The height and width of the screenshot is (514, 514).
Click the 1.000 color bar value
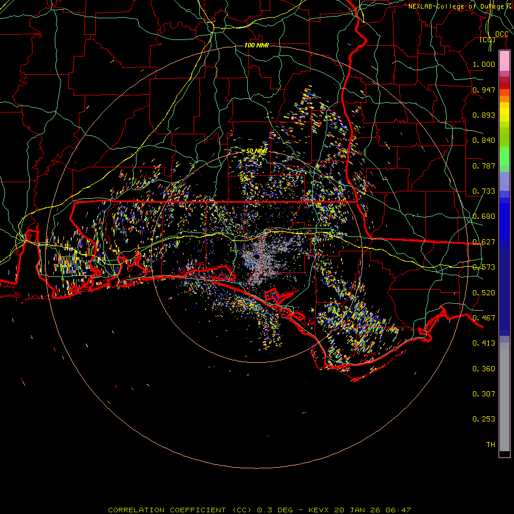[484, 64]
